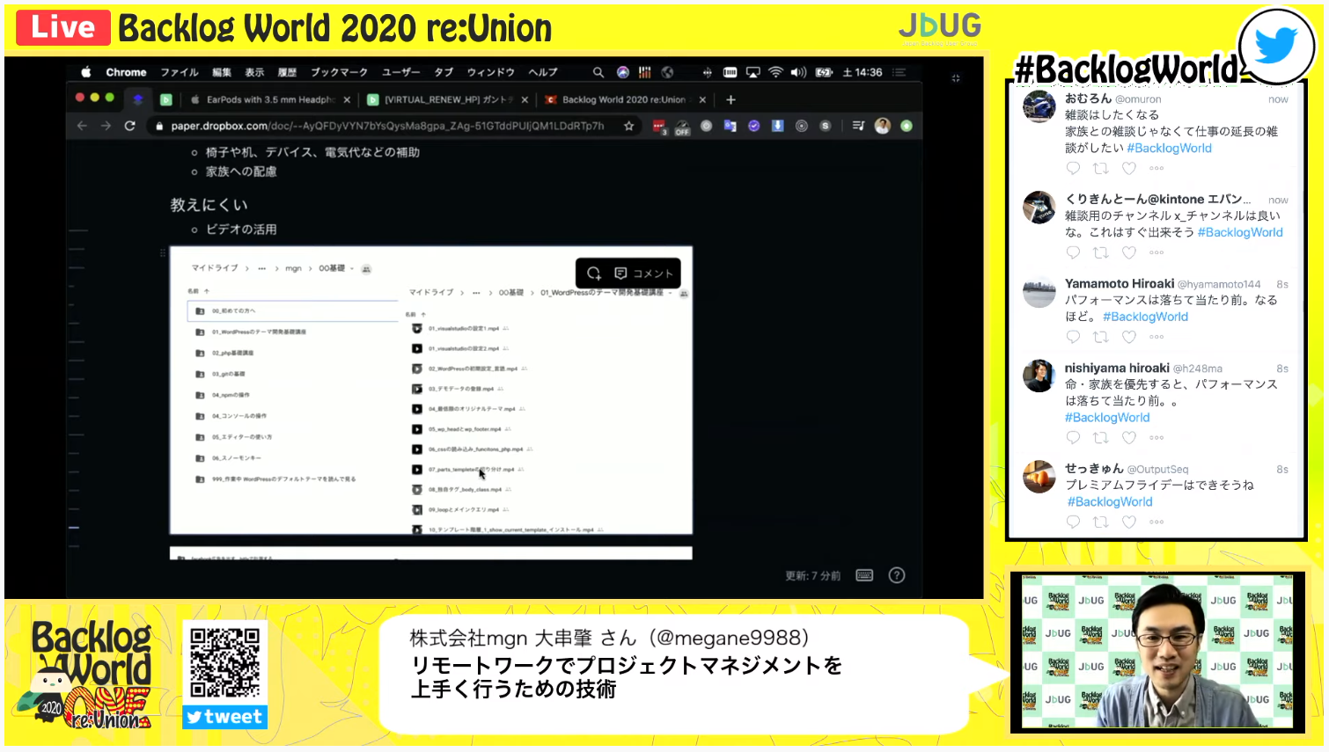This screenshot has width=1329, height=752.
Task: Open Paper keyboard shortcuts icon
Action: click(x=864, y=575)
